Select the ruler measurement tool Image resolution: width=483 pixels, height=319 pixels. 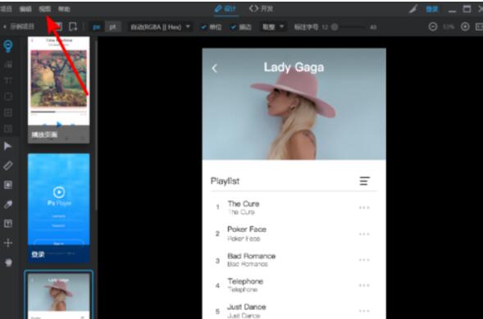coord(7,166)
